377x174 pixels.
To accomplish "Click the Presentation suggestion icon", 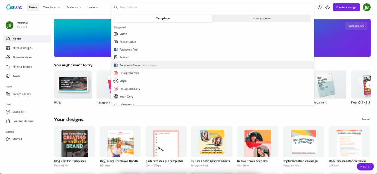I will pyautogui.click(x=116, y=42).
